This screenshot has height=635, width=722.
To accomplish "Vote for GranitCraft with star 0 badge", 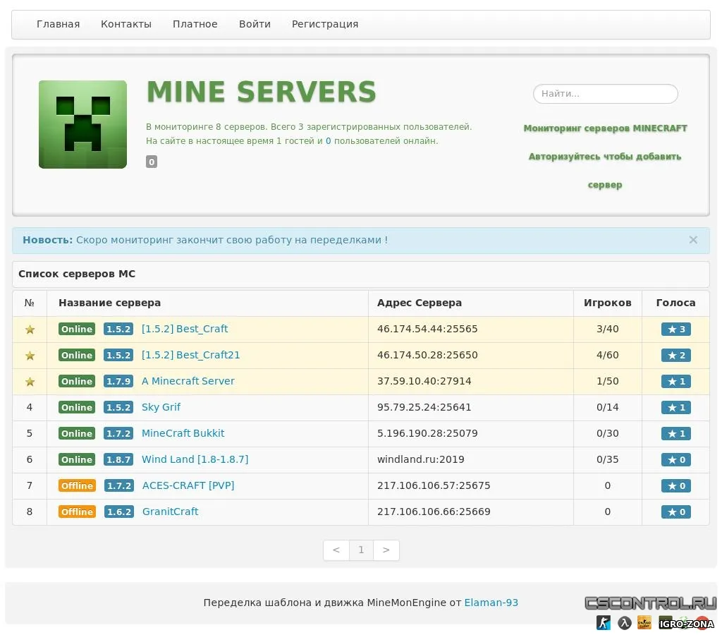I will 675,512.
